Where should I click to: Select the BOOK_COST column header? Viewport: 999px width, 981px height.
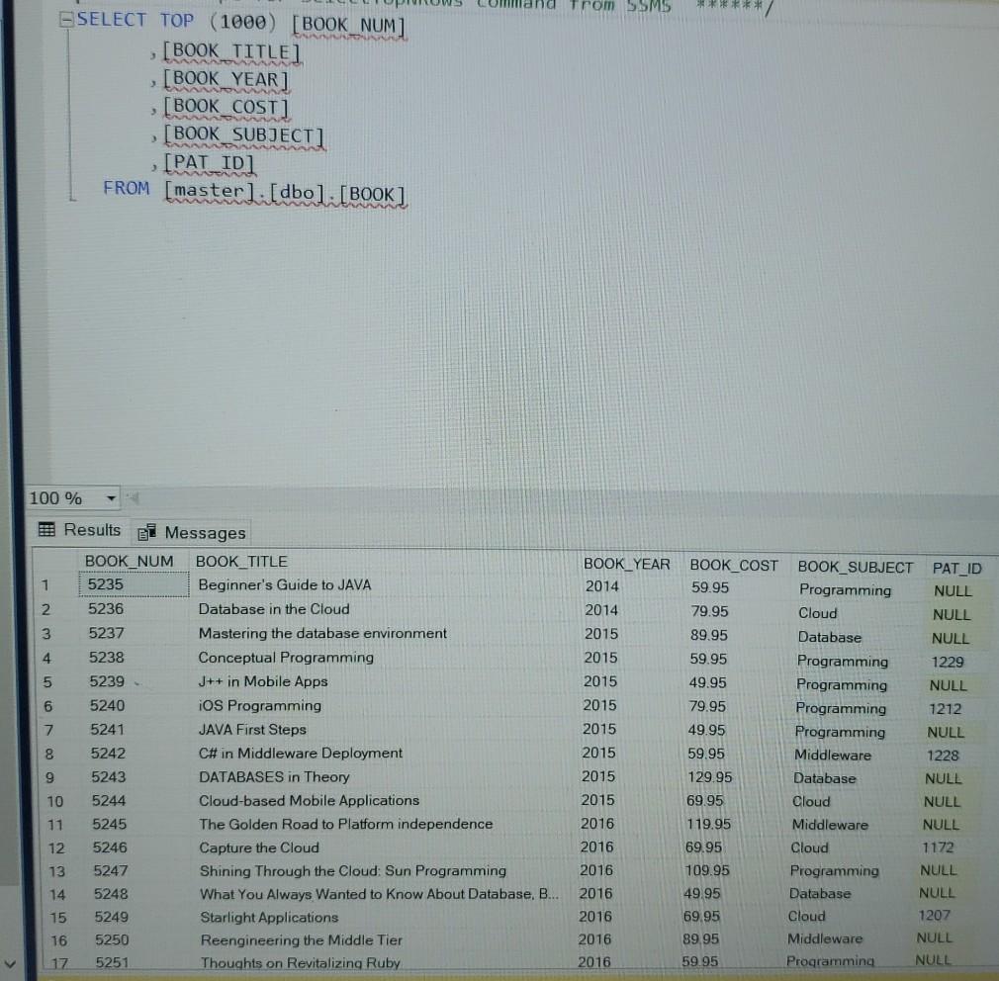click(733, 563)
